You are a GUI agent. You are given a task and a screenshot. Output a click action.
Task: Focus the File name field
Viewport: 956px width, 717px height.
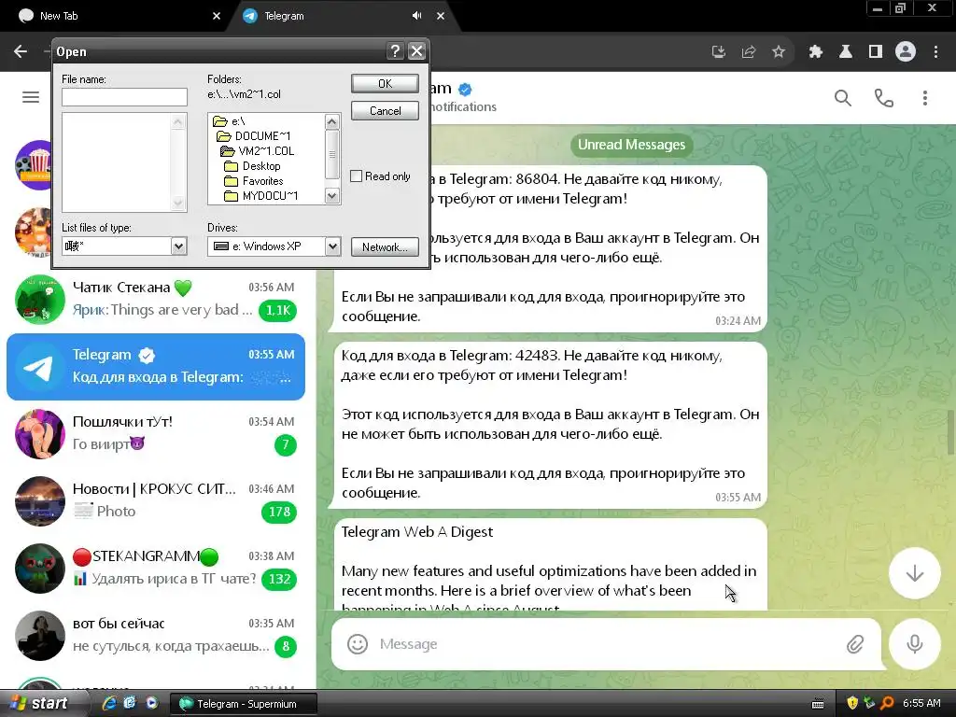click(x=124, y=97)
